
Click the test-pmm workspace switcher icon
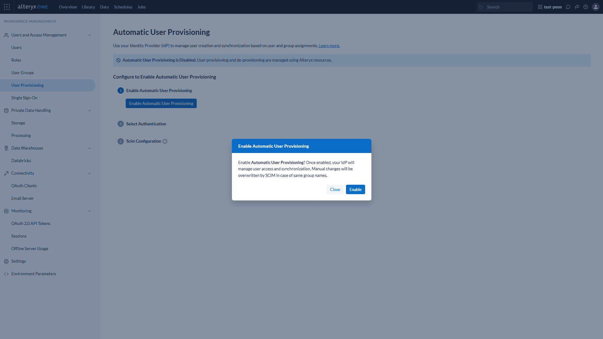click(x=540, y=7)
